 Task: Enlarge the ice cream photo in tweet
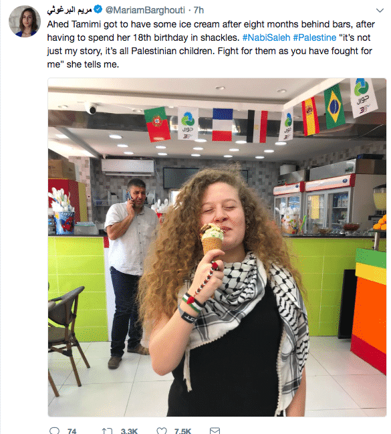click(x=217, y=247)
